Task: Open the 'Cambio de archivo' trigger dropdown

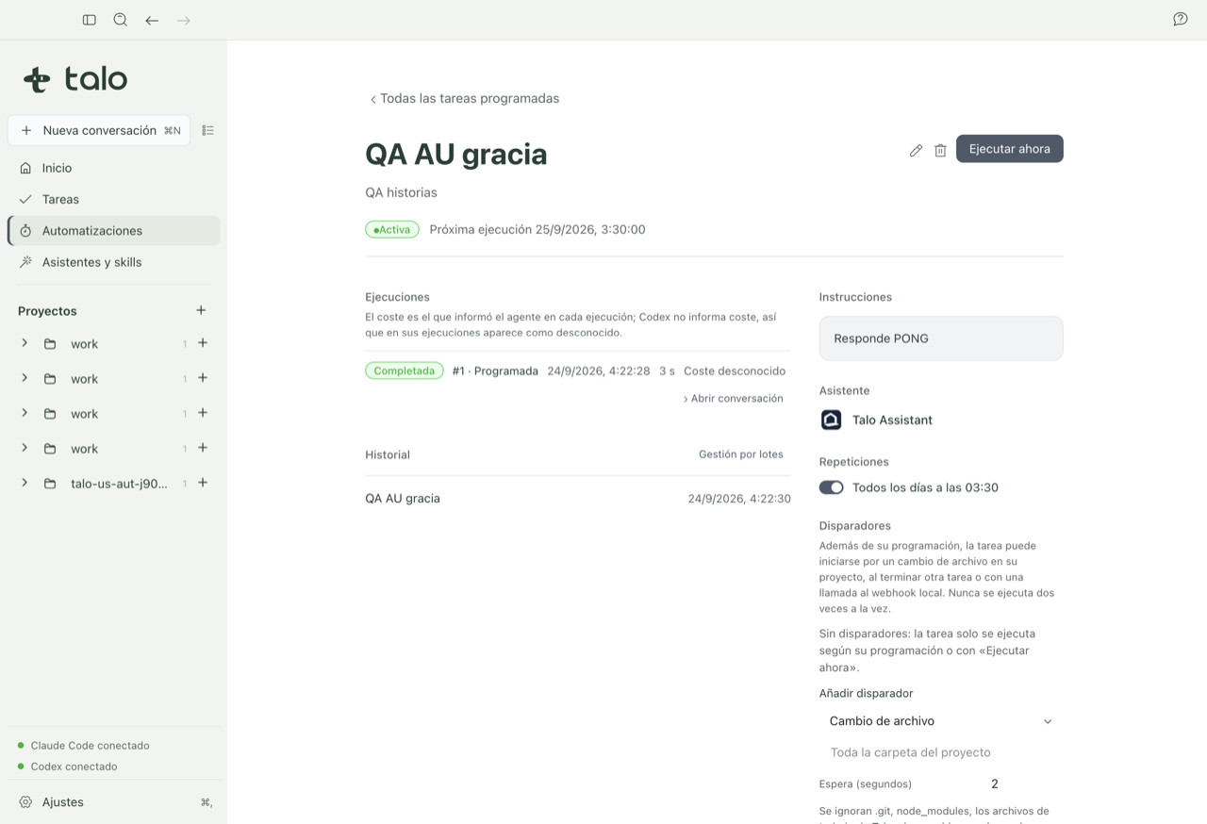Action: [941, 721]
